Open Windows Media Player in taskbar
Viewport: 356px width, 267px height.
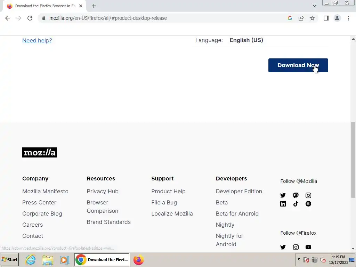coord(64,260)
